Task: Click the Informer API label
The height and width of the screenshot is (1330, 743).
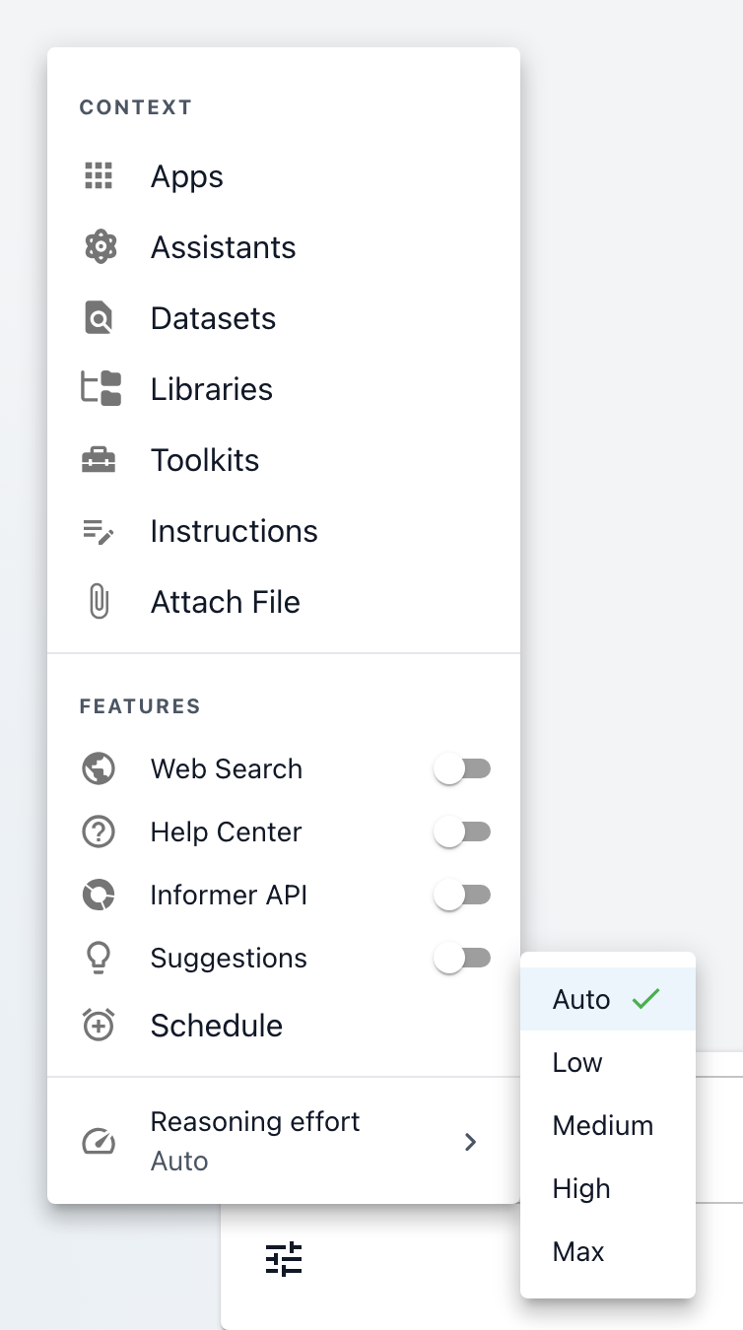Action: point(229,895)
